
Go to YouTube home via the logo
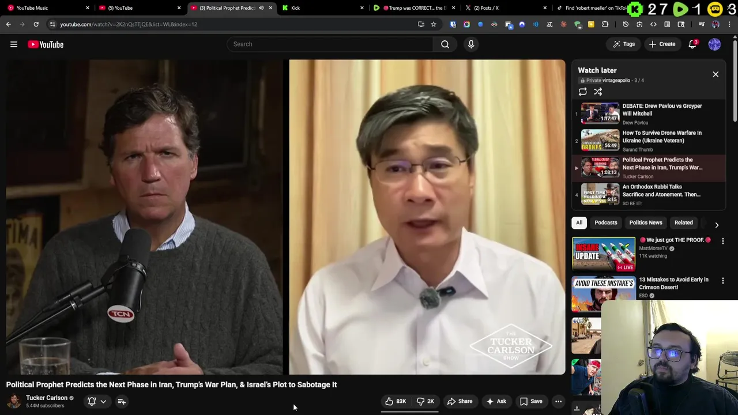[46, 44]
